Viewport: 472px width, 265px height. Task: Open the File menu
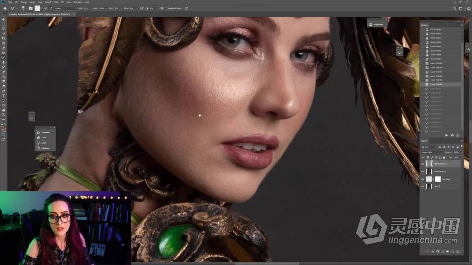point(10,2)
